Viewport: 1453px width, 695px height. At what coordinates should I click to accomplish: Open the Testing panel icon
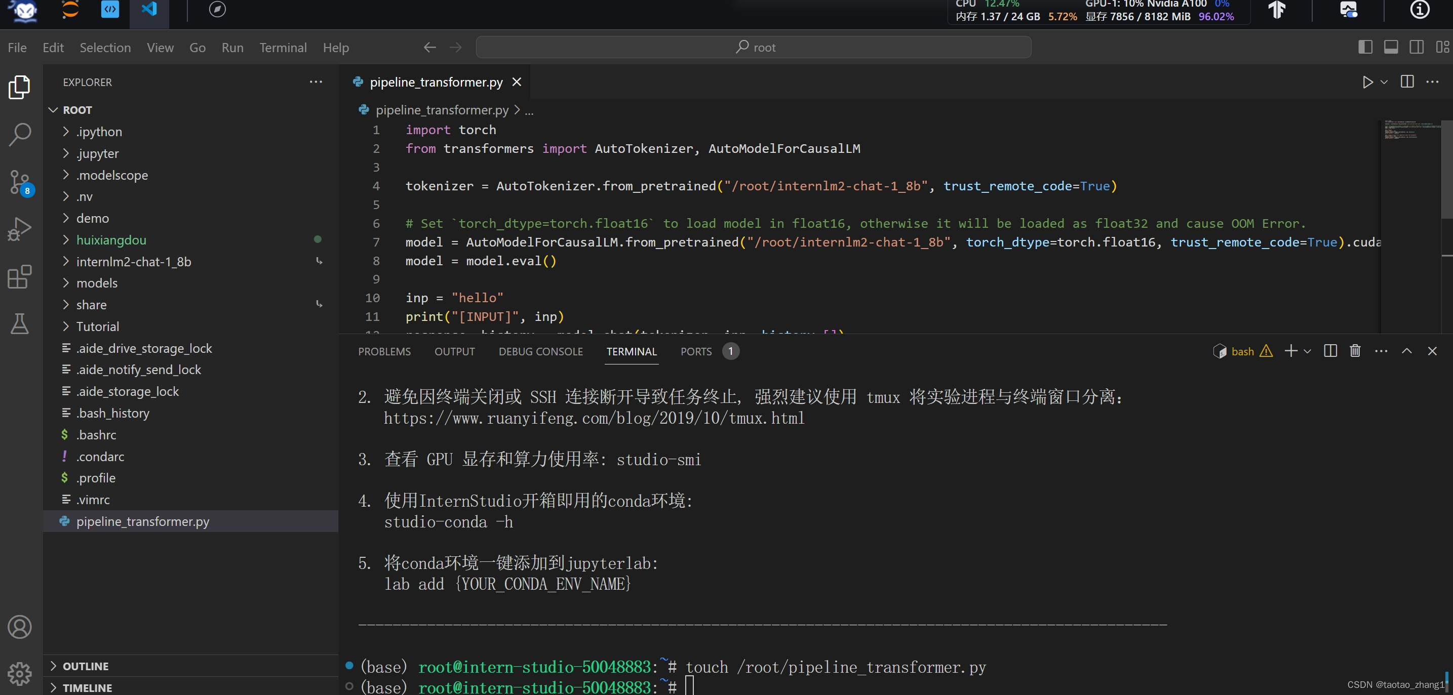click(x=19, y=324)
